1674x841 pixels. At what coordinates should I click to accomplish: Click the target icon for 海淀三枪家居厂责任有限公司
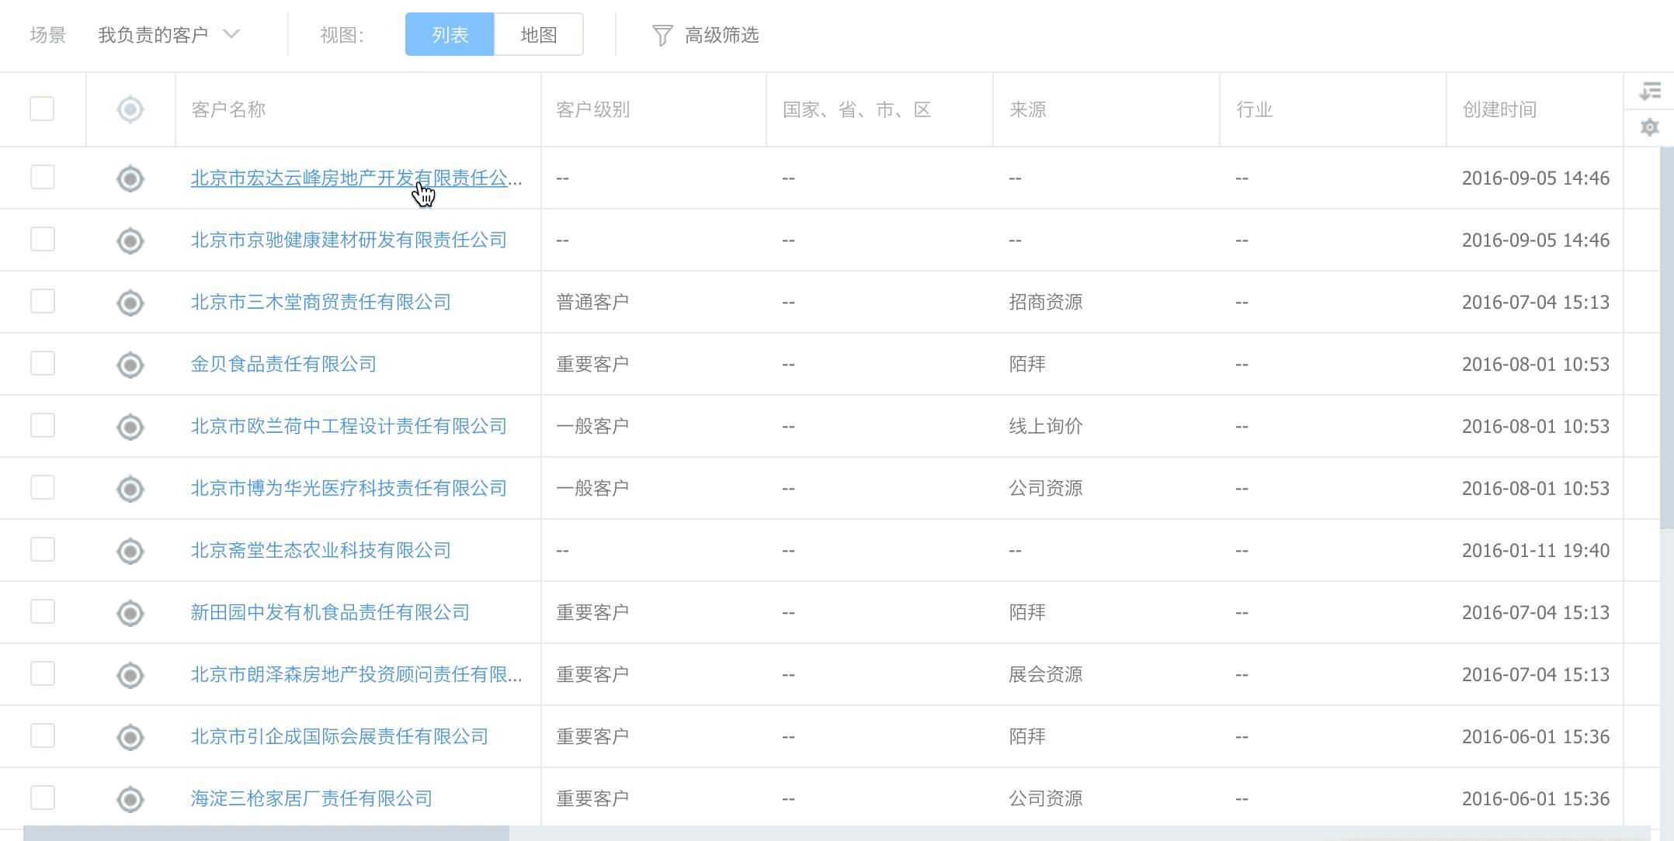tap(130, 799)
